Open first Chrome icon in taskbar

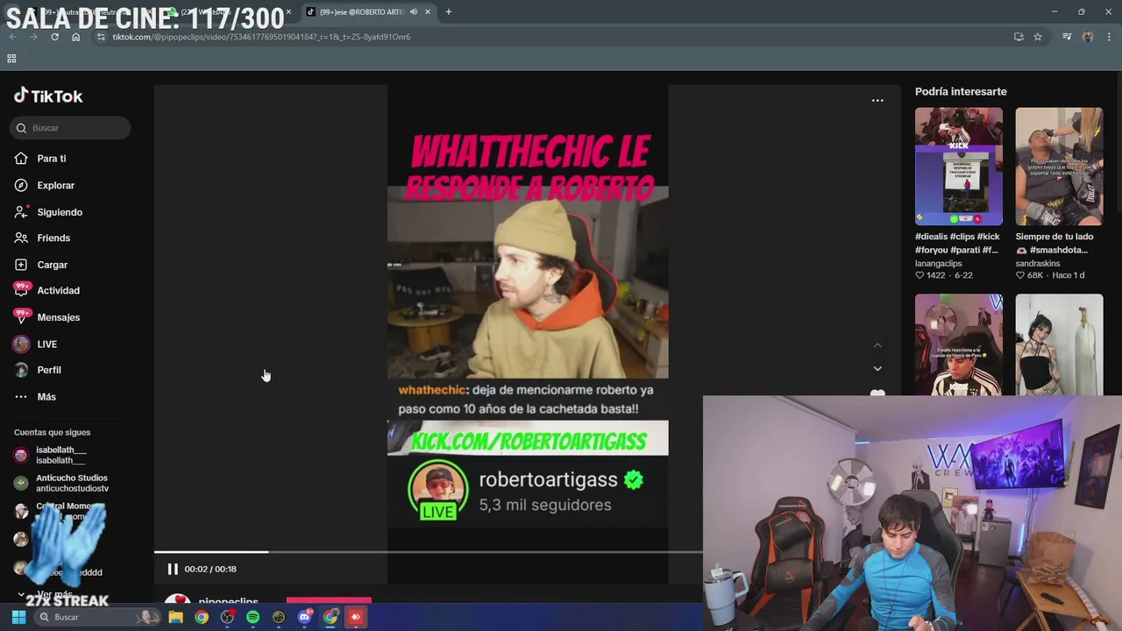pos(202,617)
